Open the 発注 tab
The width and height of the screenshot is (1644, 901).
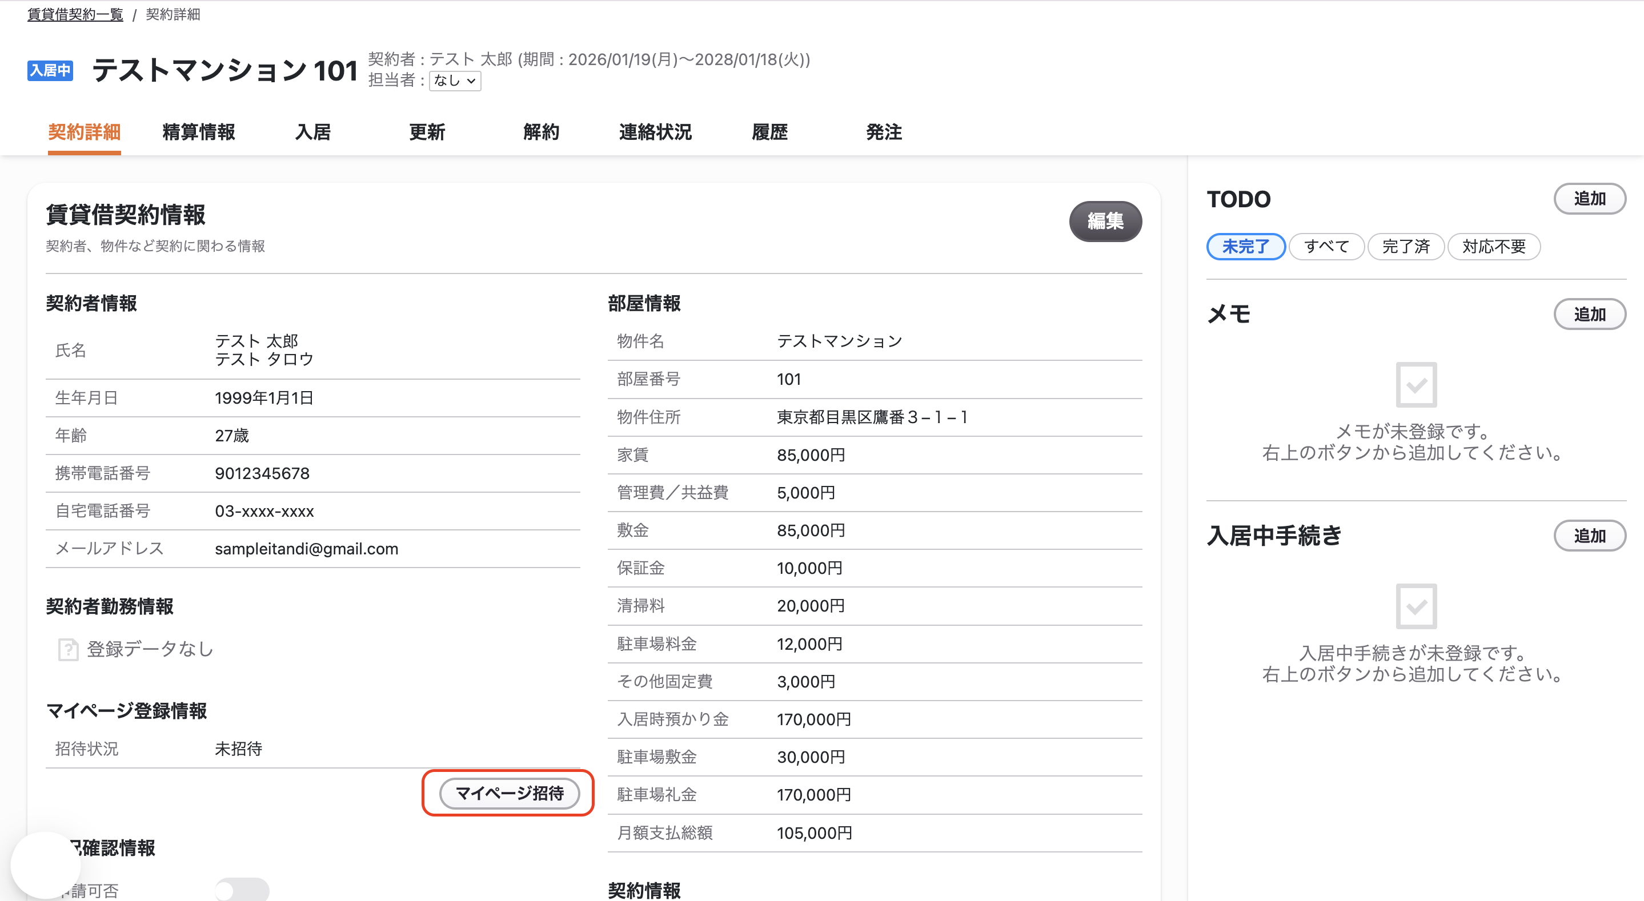884,132
